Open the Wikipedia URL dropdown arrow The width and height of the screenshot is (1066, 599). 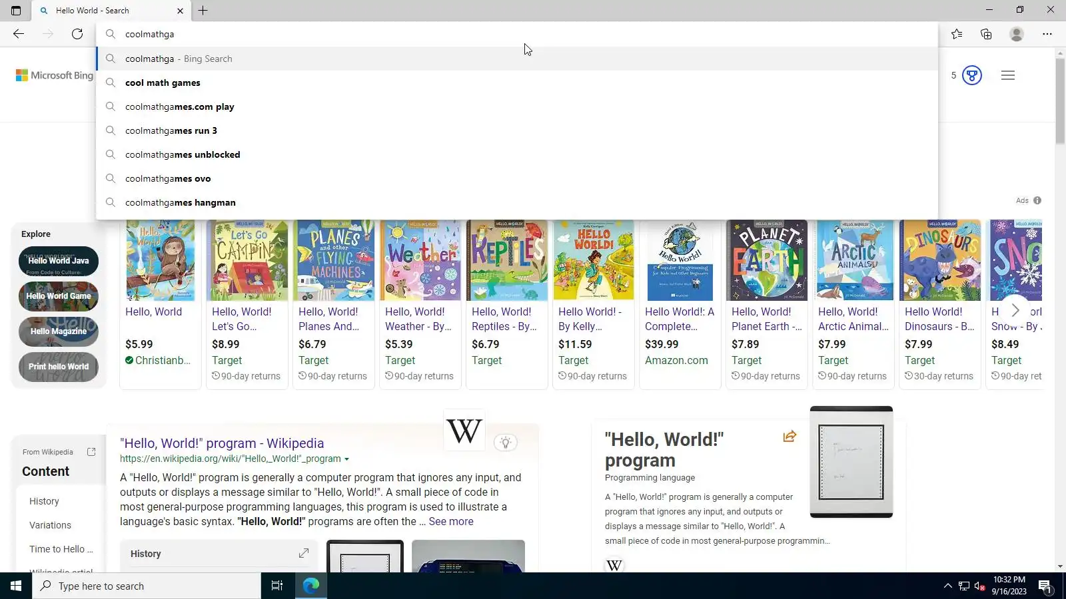point(346,459)
